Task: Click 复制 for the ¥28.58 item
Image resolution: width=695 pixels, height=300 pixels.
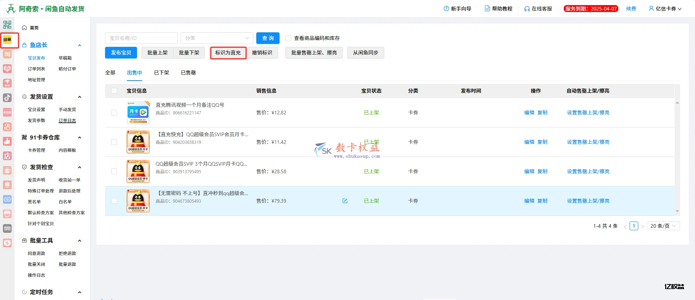Action: click(542, 171)
